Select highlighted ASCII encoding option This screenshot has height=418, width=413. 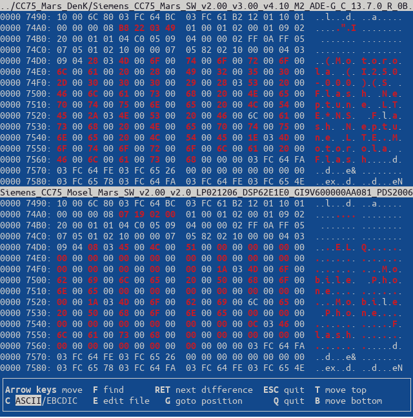tap(28, 401)
